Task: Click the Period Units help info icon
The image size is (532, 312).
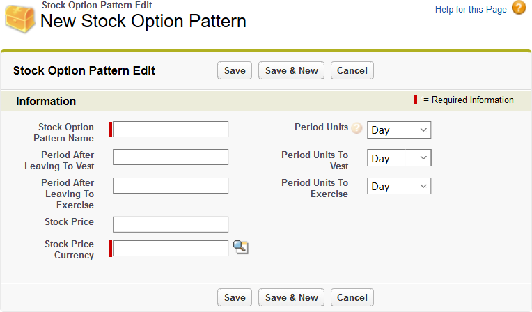Action: [357, 128]
